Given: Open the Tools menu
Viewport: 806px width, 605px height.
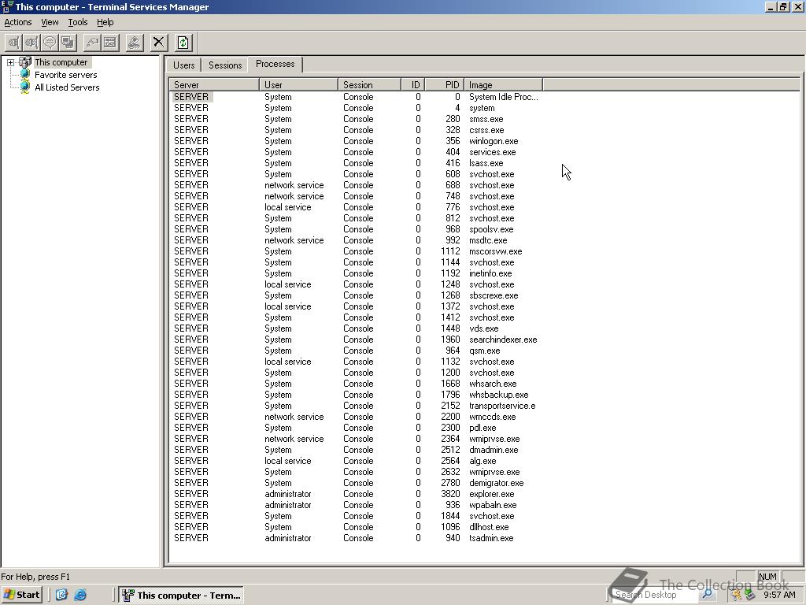Looking at the screenshot, I should pyautogui.click(x=78, y=22).
